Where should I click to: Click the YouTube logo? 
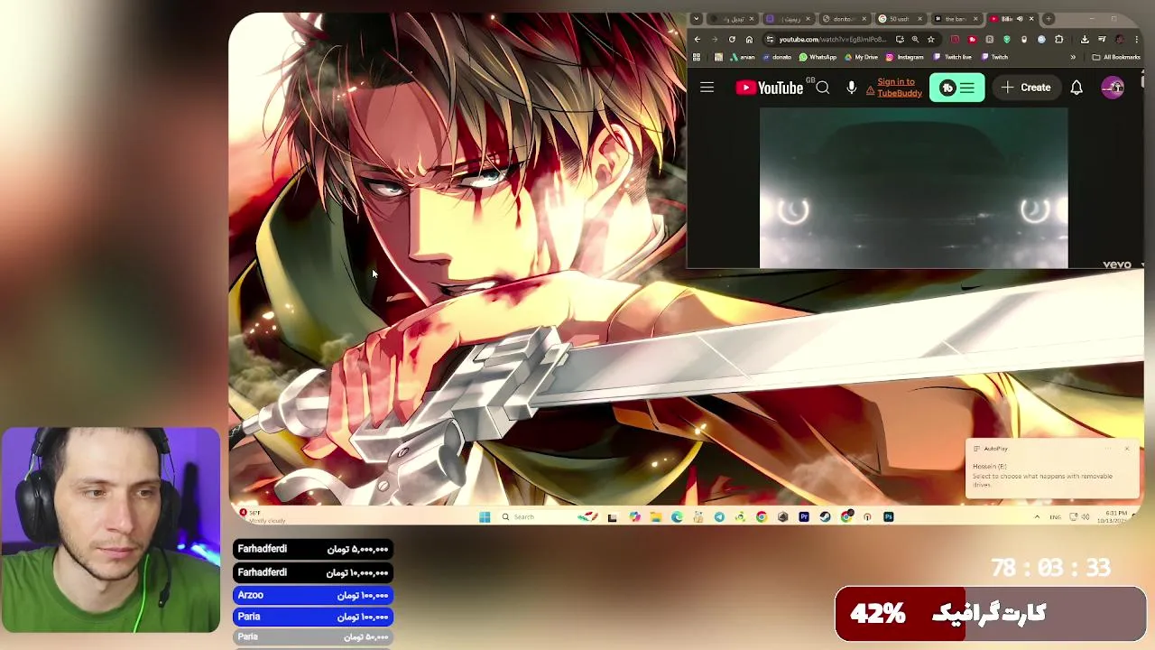tap(769, 88)
